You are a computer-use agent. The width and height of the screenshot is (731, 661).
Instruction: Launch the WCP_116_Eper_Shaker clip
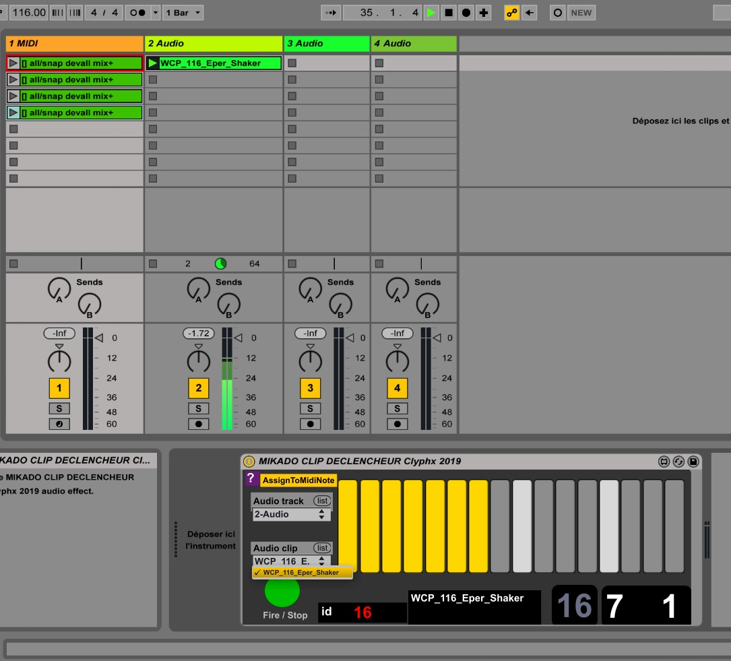[153, 63]
